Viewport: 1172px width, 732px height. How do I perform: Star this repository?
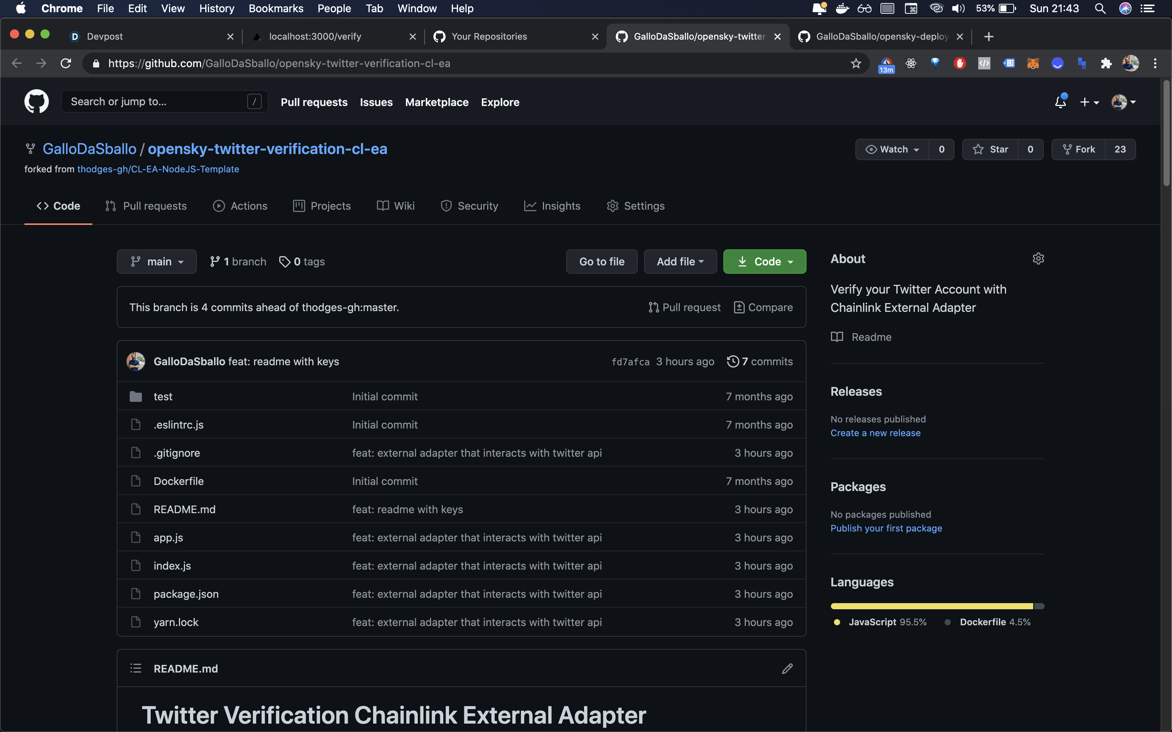pos(990,149)
